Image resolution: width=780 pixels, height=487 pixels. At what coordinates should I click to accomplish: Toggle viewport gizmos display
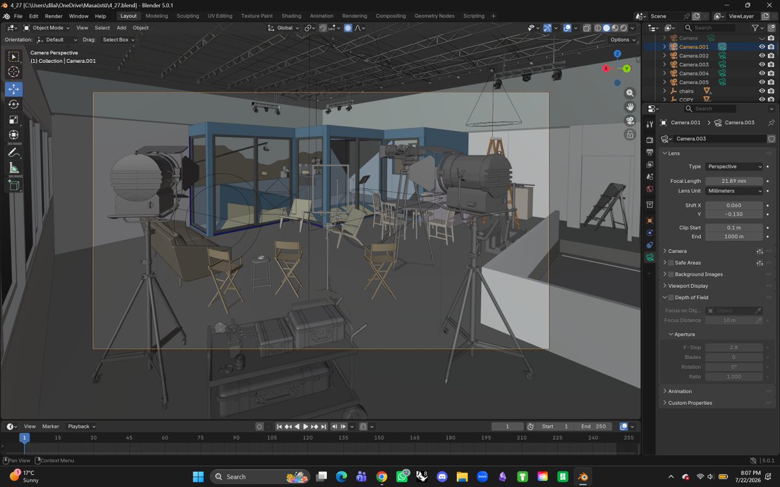[x=547, y=28]
